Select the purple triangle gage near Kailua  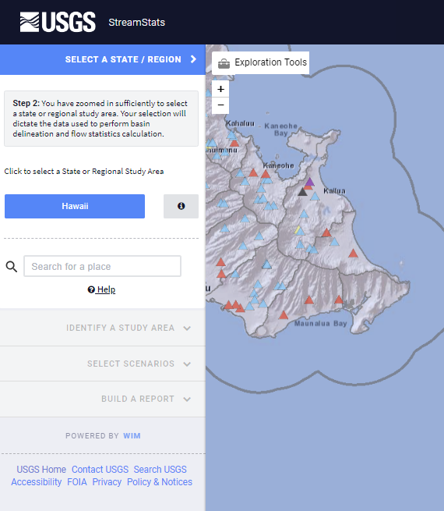(309, 182)
